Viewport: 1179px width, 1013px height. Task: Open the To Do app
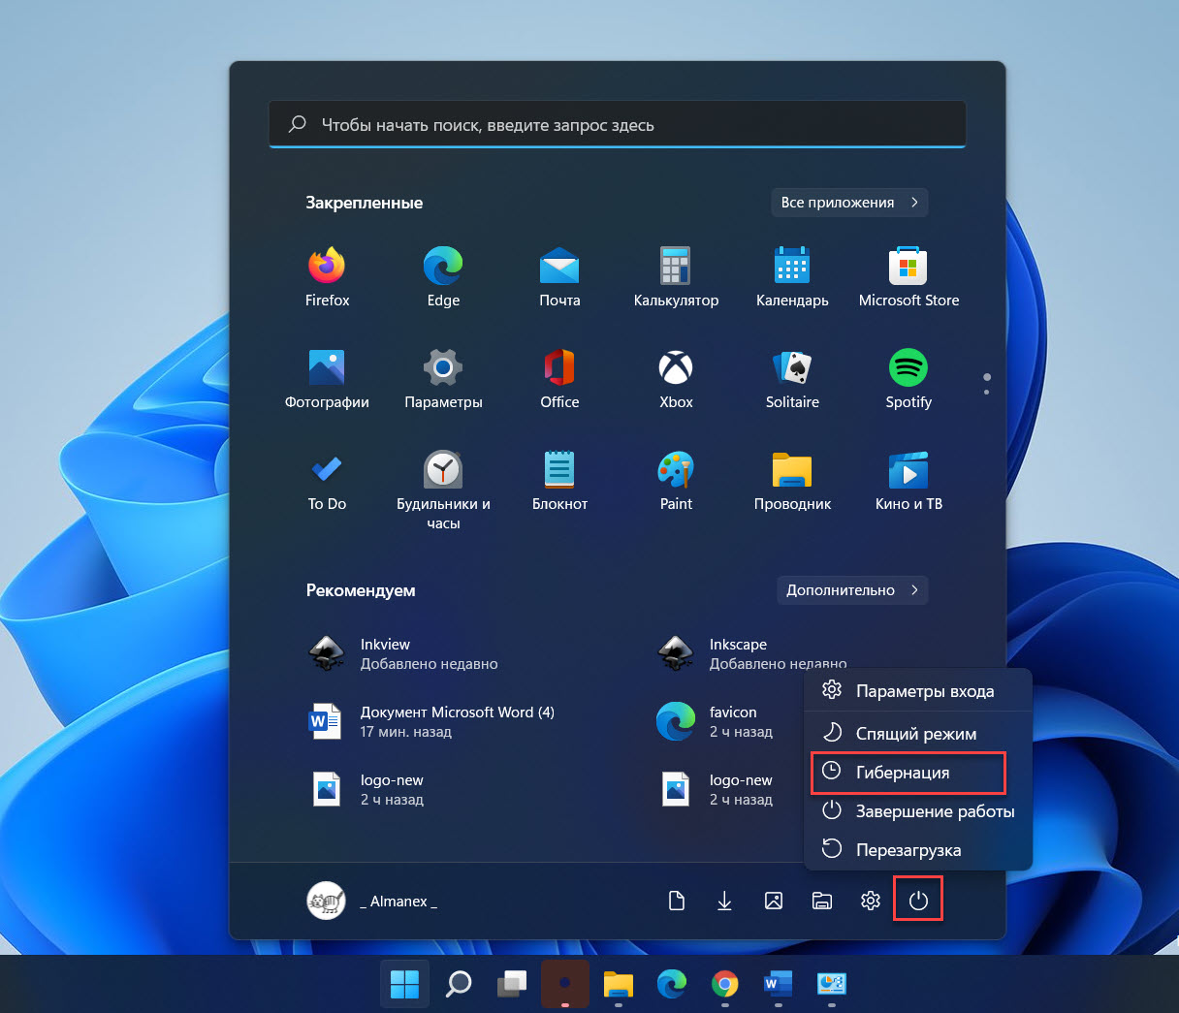tap(327, 482)
